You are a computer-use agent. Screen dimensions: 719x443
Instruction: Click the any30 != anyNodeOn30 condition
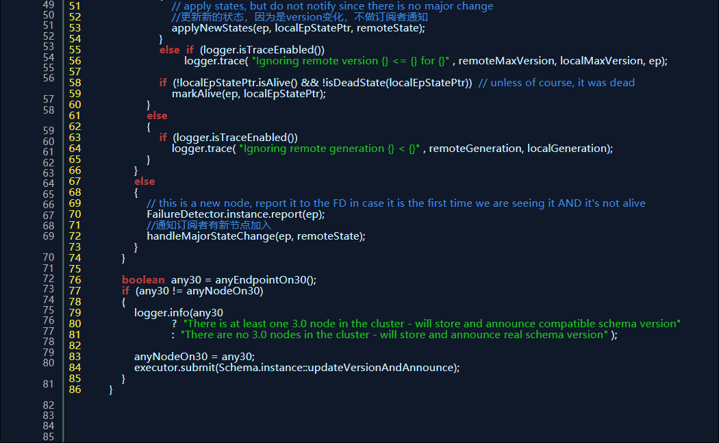pos(199,291)
